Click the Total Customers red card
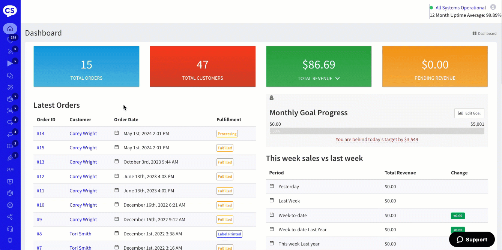 (203, 67)
